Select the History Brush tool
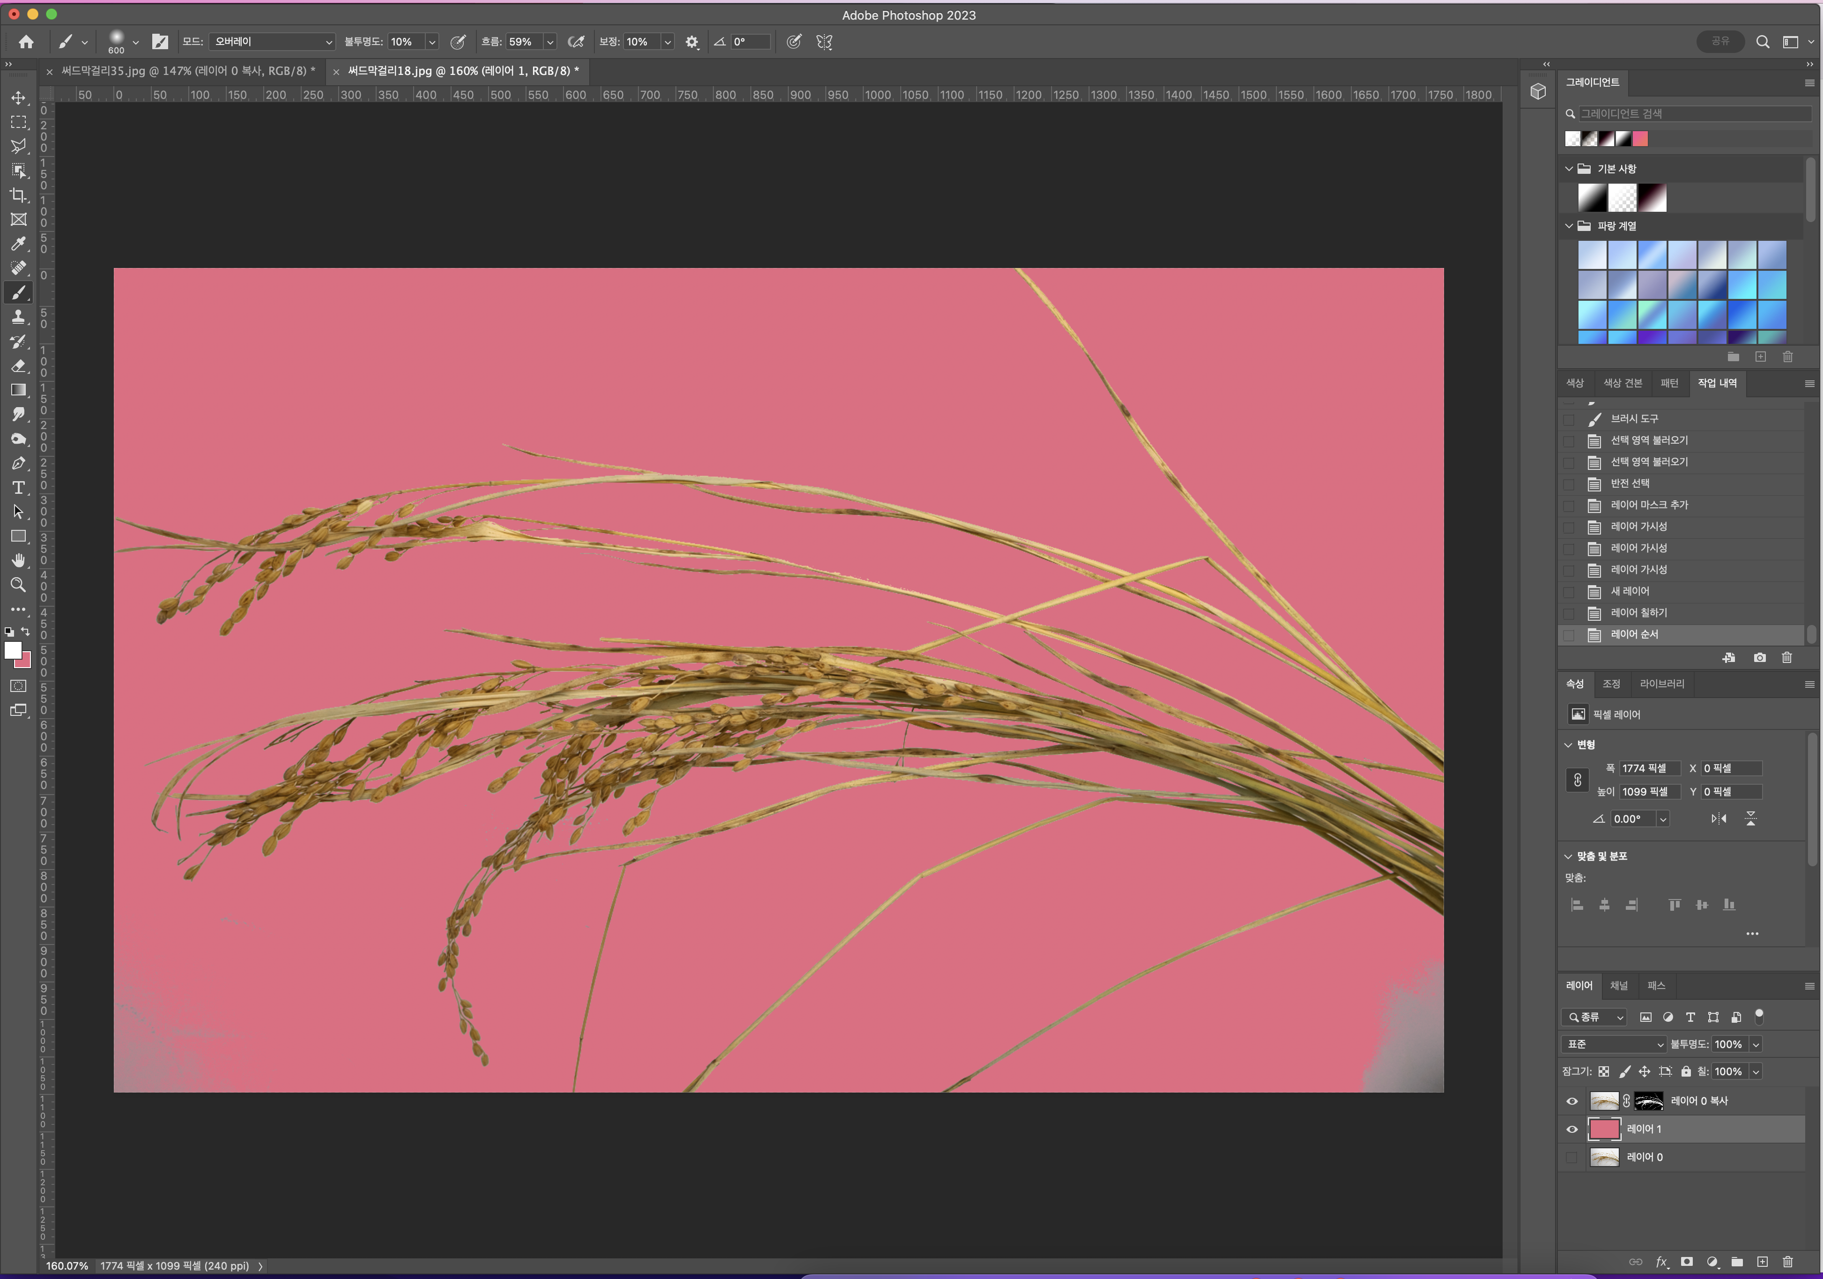The width and height of the screenshot is (1823, 1279). pyautogui.click(x=18, y=342)
